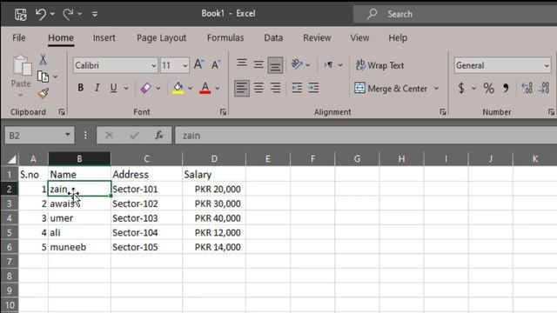Image resolution: width=557 pixels, height=313 pixels.
Task: Toggle Underline formatting
Action: click(x=114, y=88)
